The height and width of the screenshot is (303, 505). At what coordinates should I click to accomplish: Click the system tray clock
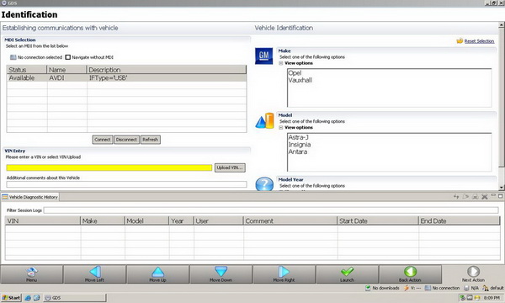coord(492,298)
